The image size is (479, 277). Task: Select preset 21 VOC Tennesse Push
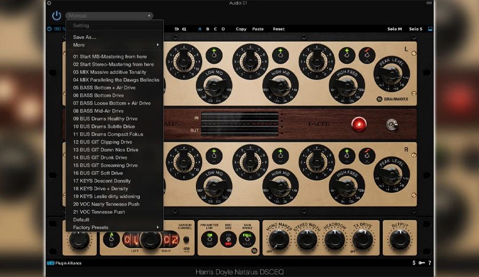(115, 212)
